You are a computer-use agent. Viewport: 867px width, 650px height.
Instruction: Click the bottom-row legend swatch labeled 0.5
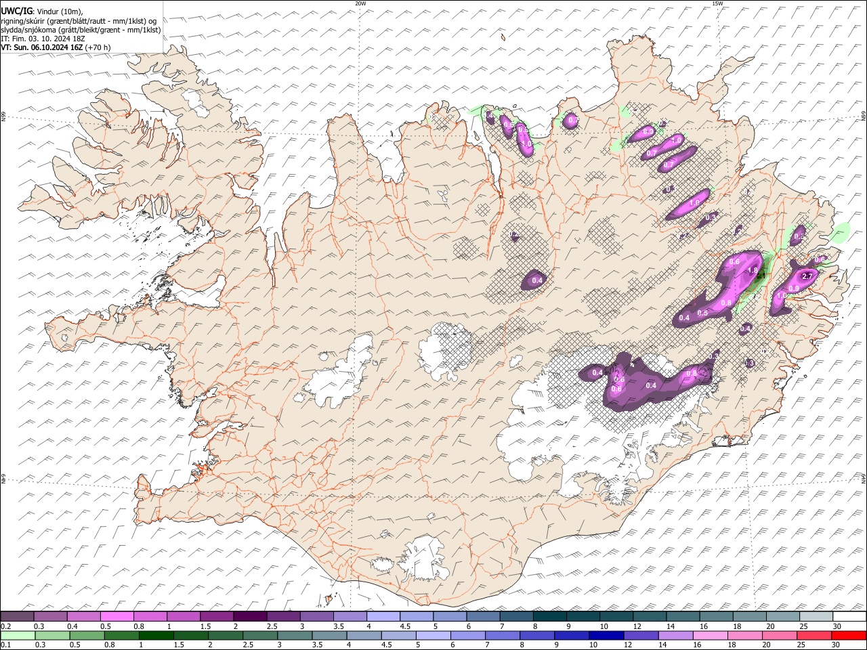point(87,636)
